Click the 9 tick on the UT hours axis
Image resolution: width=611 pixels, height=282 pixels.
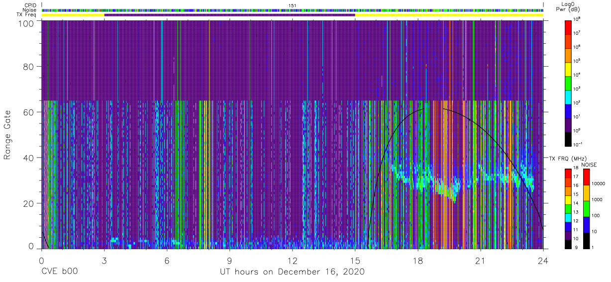click(x=230, y=260)
